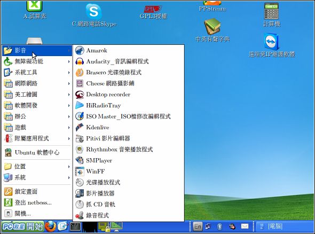
Task: Click the Cheese webcam icon
Action: (80, 83)
